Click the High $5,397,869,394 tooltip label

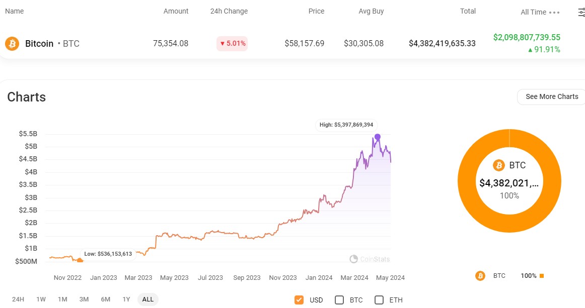point(346,125)
